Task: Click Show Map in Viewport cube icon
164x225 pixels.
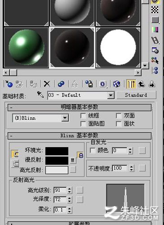Action: coord(116,84)
